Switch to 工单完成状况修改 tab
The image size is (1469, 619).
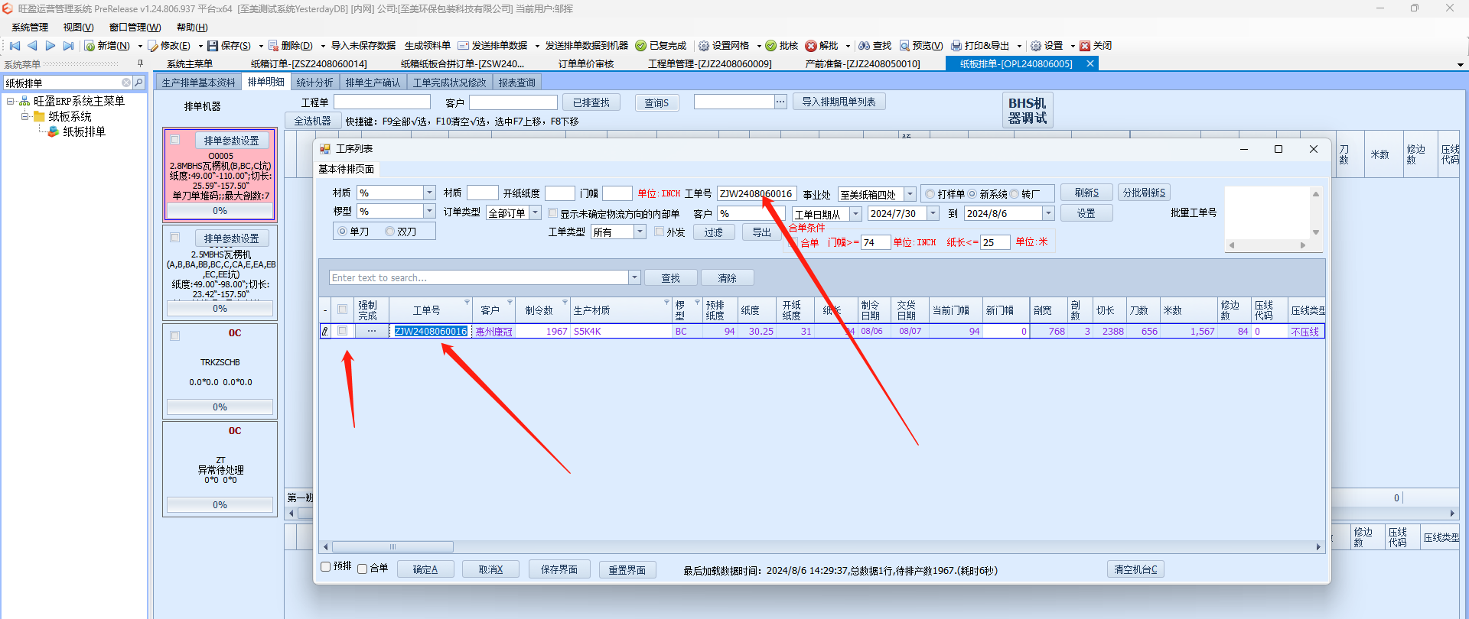[x=449, y=83]
